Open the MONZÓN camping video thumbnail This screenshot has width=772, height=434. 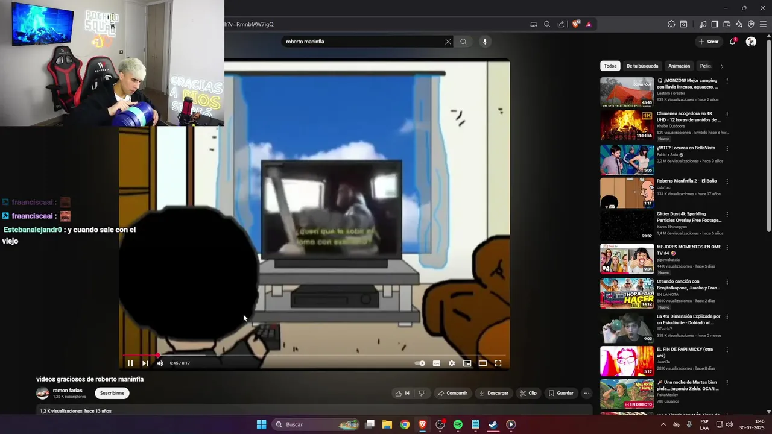tap(627, 92)
